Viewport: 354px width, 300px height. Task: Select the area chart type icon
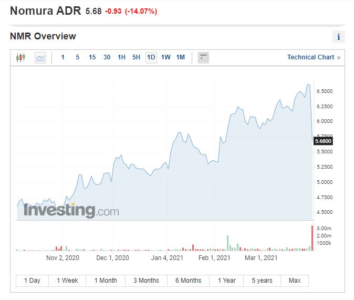coord(40,57)
